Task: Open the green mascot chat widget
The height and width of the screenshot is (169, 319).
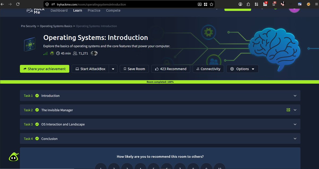Action: tap(14, 157)
